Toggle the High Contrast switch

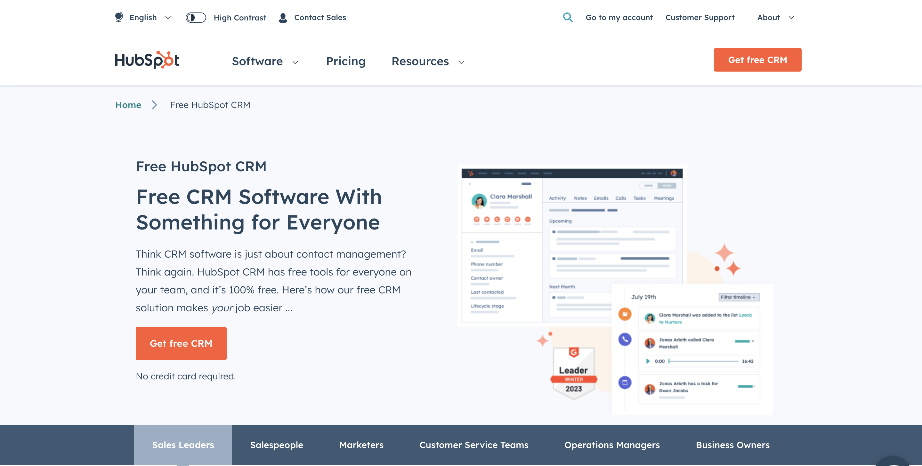click(x=196, y=18)
